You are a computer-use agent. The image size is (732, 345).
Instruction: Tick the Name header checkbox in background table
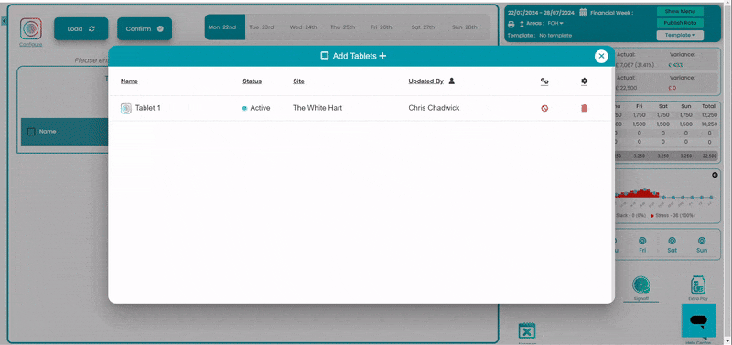click(x=31, y=132)
